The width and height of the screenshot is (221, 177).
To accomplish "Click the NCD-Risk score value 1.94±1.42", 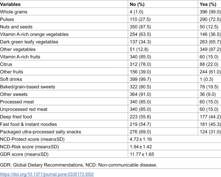I will click(141, 147).
